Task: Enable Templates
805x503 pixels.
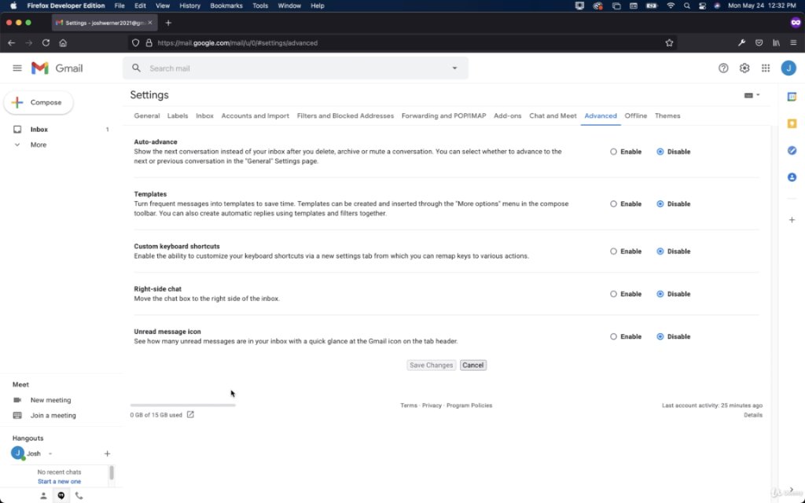Action: point(613,204)
